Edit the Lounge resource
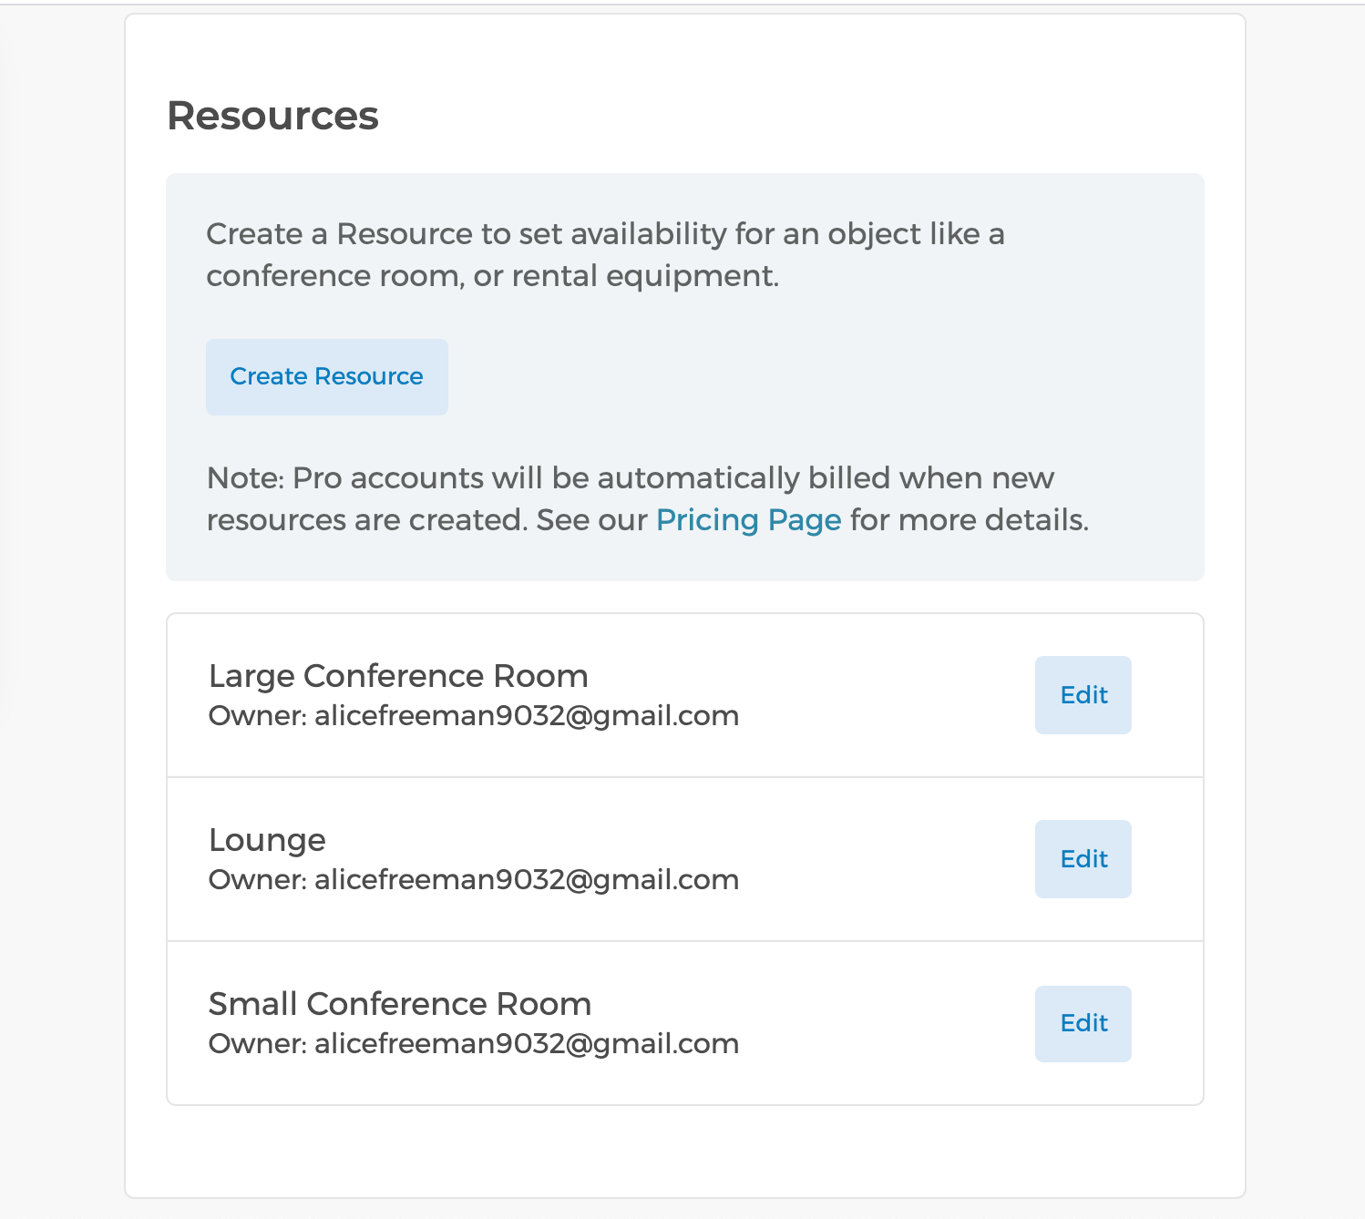The image size is (1365, 1219). click(x=1083, y=859)
